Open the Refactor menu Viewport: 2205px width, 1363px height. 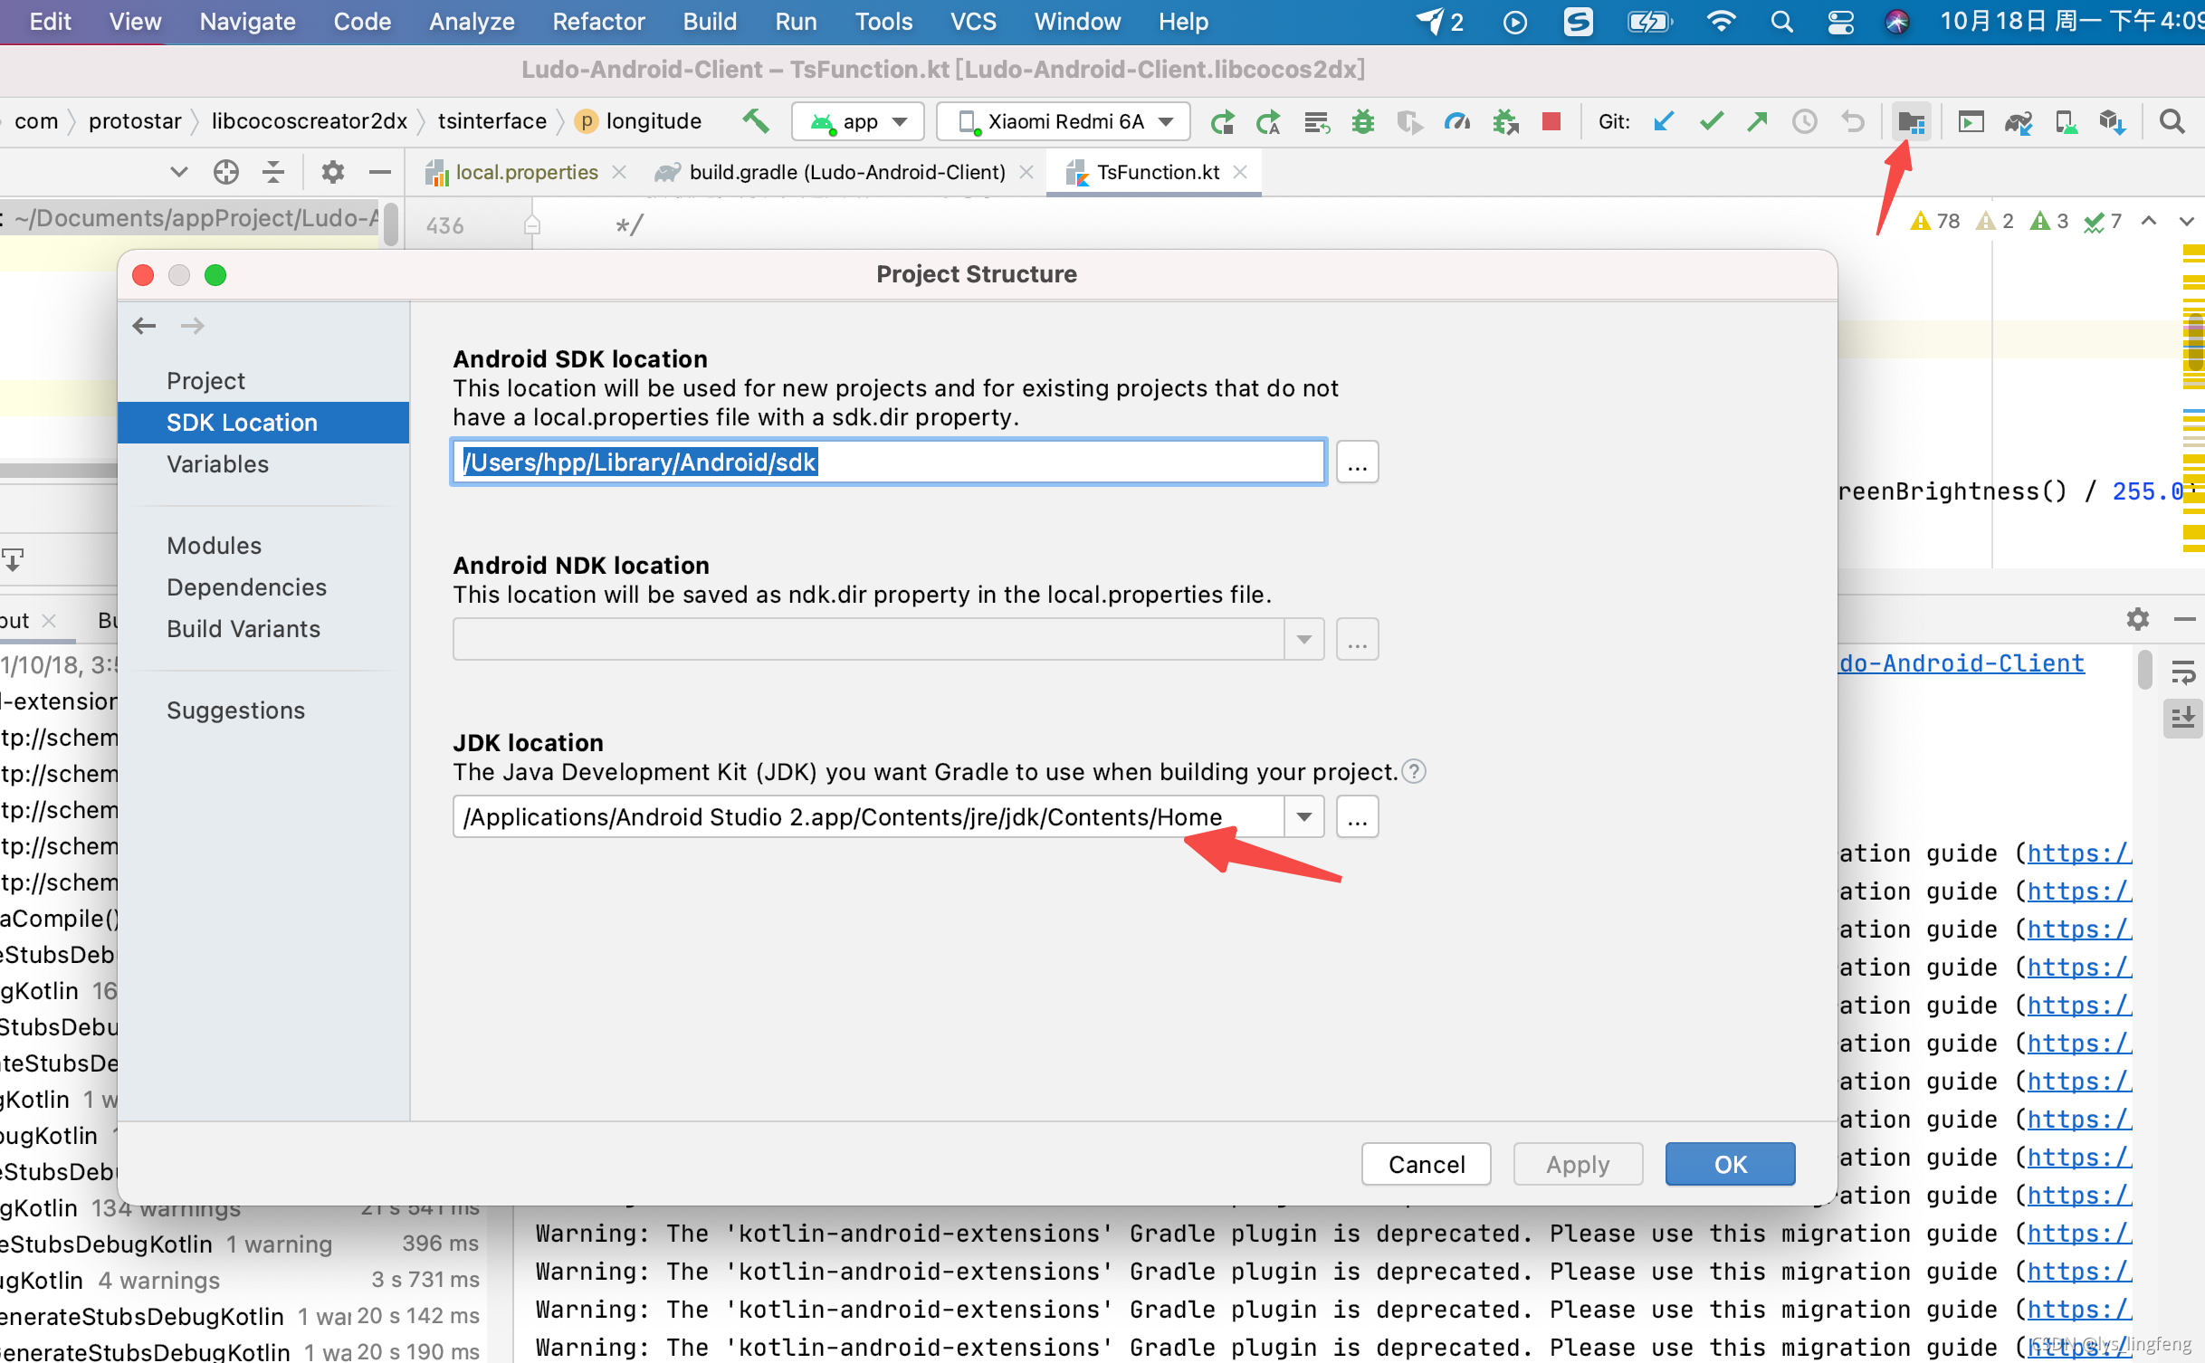click(598, 22)
